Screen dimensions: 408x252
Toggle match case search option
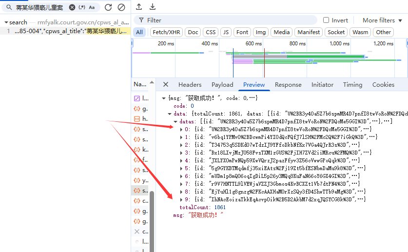(92, 7)
